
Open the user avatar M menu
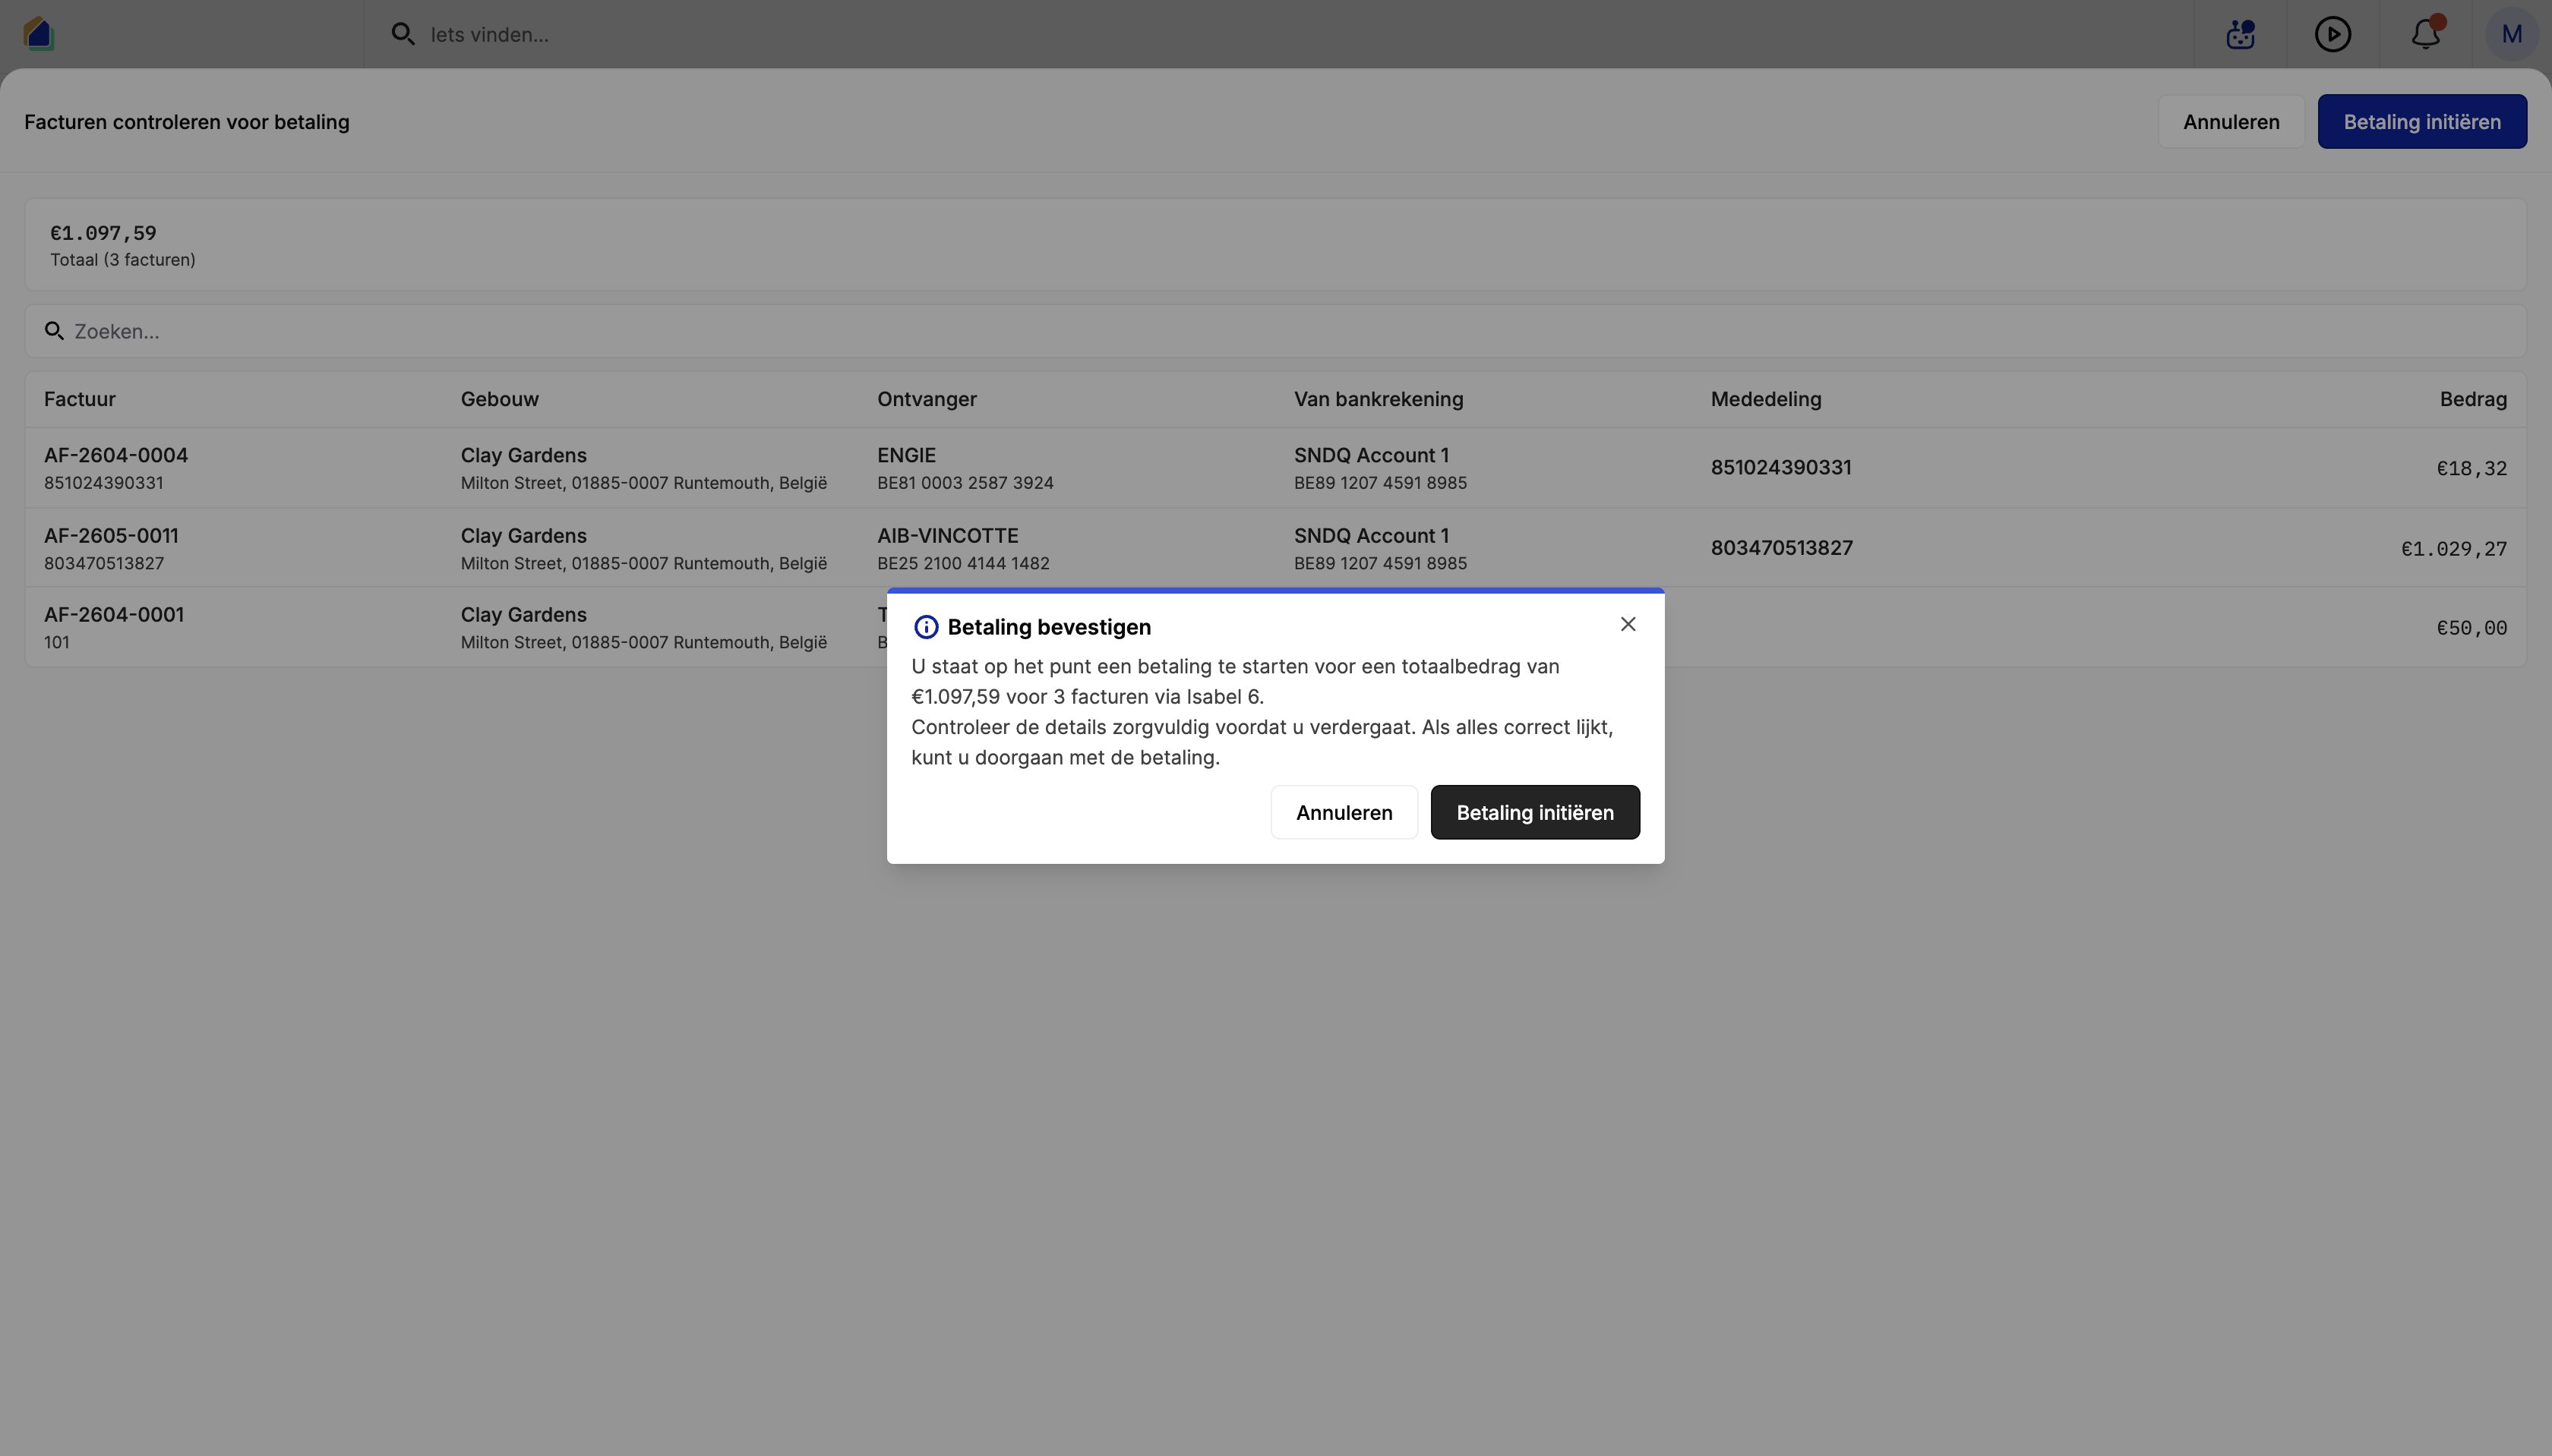click(2511, 34)
